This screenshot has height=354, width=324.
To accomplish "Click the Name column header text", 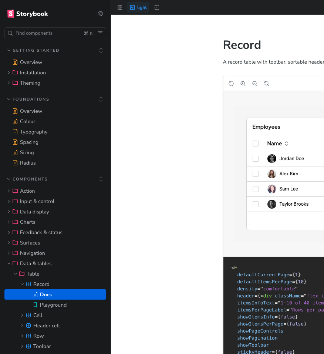I will [x=274, y=144].
